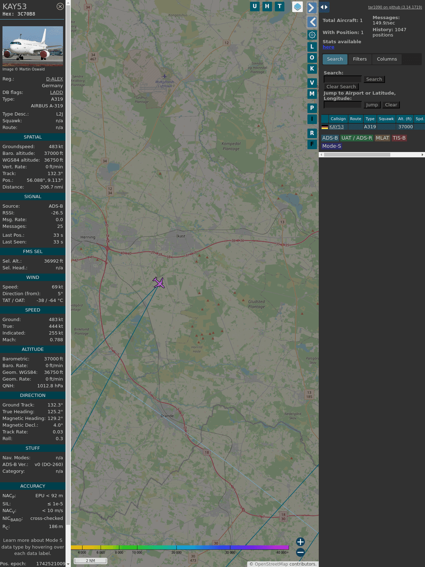The image size is (425, 567).
Task: Toggle the O map button
Action: (312, 57)
